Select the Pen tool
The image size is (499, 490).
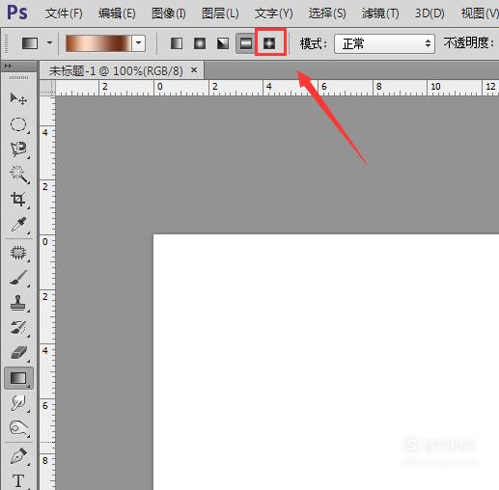point(18,456)
